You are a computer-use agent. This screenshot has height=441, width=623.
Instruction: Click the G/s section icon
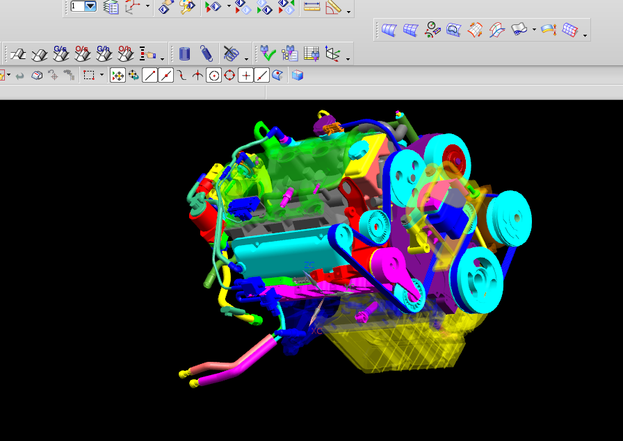60,53
